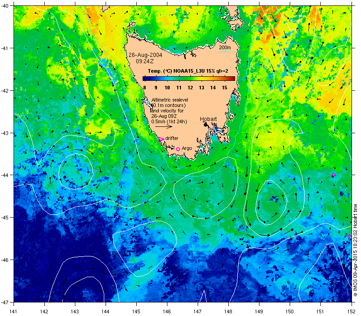Viewport: 361px width, 316px height.
Task: Click colorbar tick label "14"
Action: pos(213,88)
